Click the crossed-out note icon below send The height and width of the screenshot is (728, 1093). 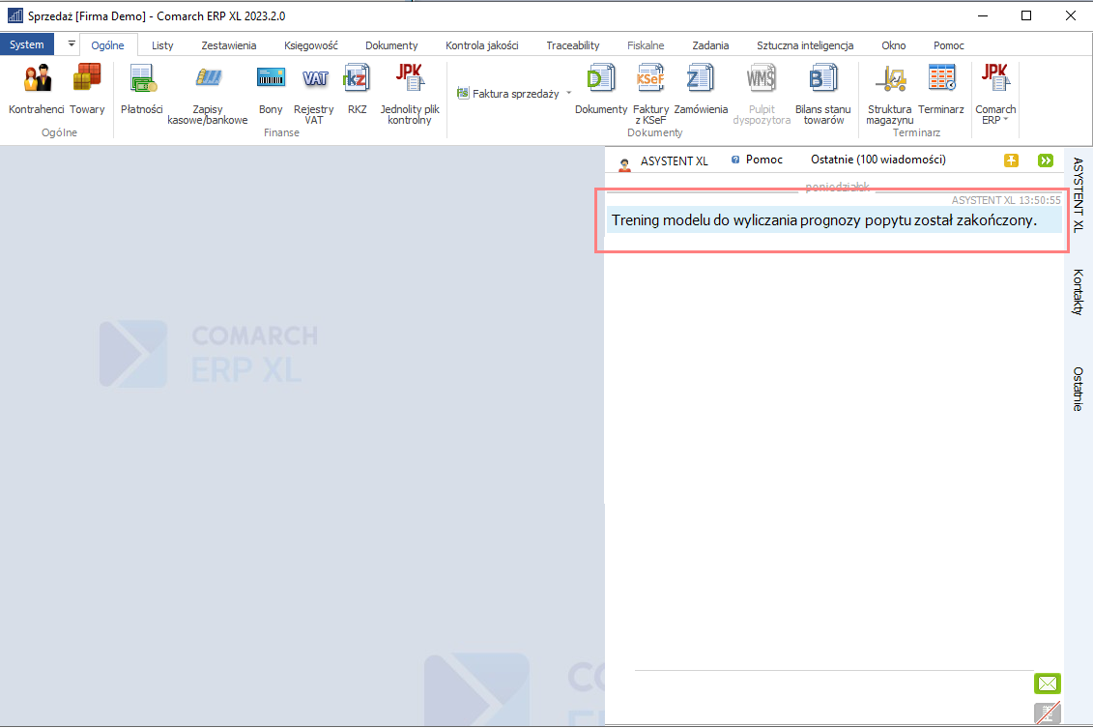1047,713
